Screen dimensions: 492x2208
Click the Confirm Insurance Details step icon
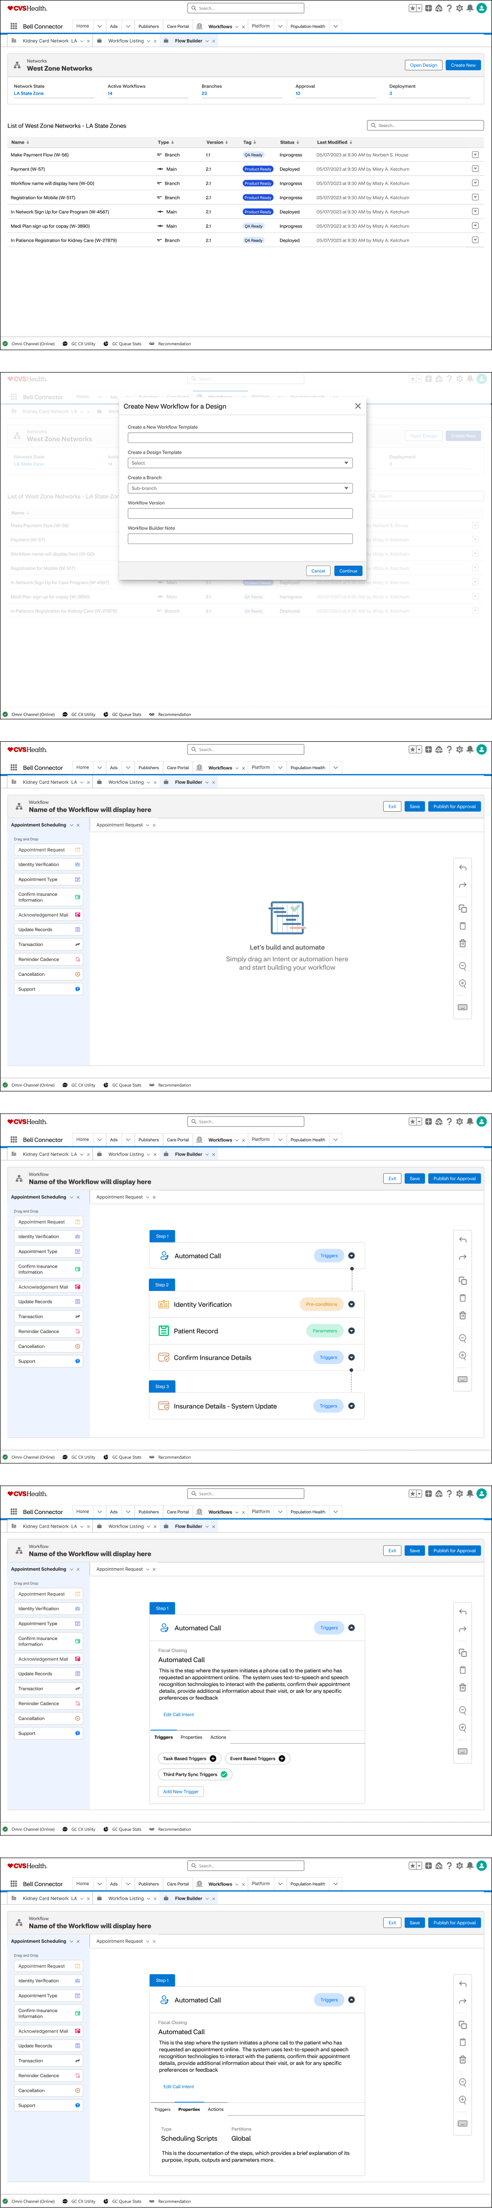pos(164,1358)
